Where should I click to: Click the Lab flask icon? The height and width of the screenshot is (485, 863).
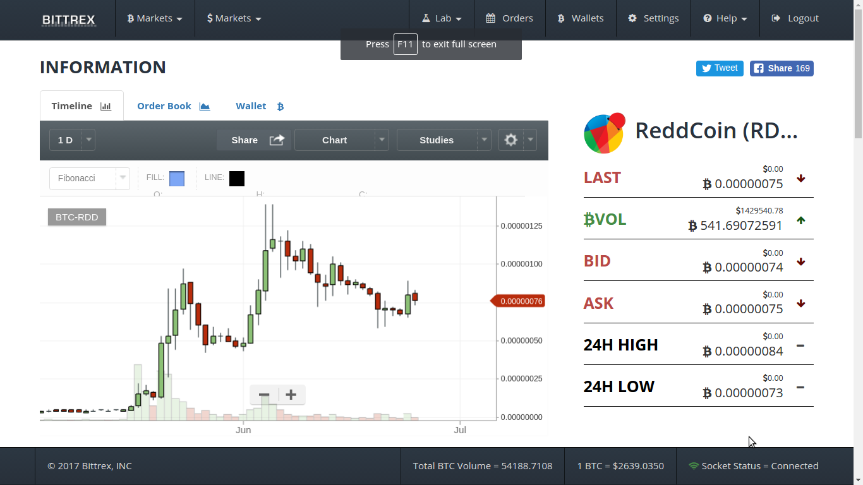click(426, 18)
